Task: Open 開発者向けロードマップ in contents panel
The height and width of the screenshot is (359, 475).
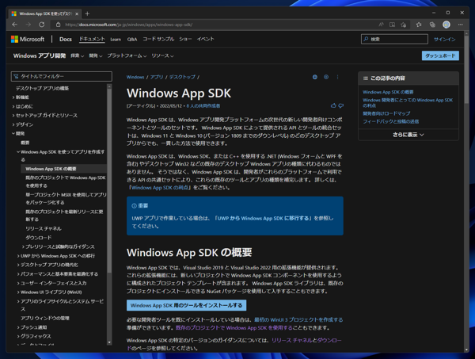Action: point(386,113)
